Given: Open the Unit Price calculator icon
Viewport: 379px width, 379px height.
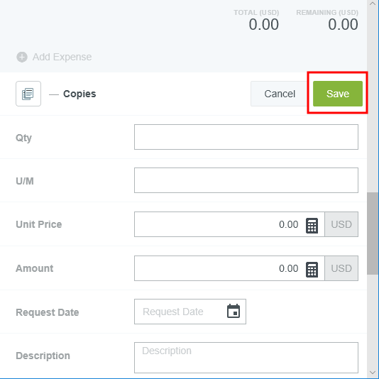Looking at the screenshot, I should coord(312,226).
